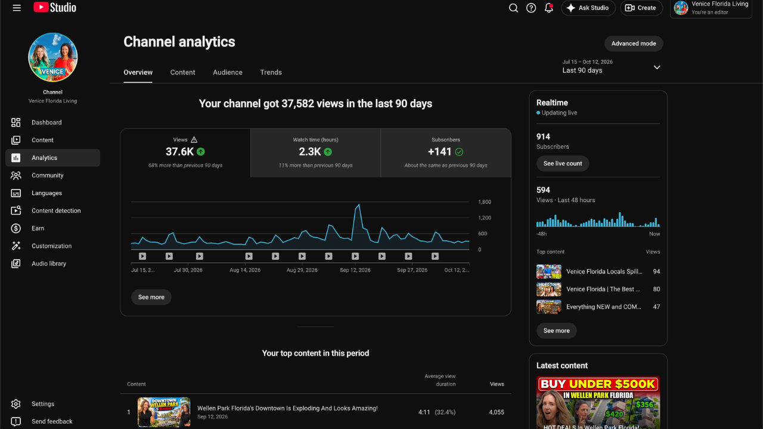Open Wellen Park Florida's Downtown video title
Screen dimensions: 763x429
pos(287,408)
